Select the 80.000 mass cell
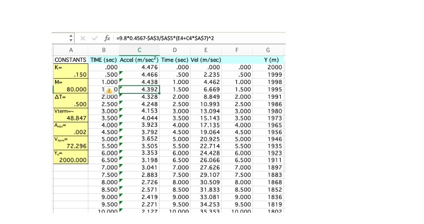This screenshot has width=424, height=224. pos(71,89)
